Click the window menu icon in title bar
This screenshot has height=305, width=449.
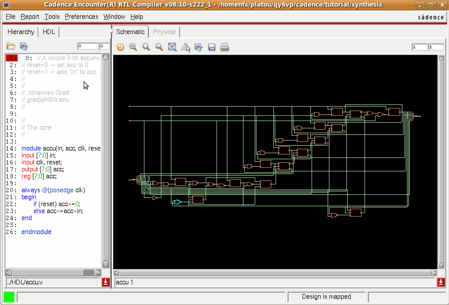point(6,5)
